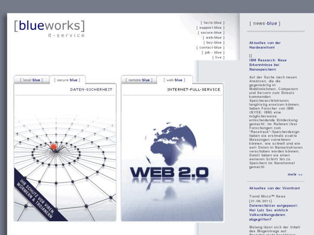Viewport: 314px width, 235px height.
Task: Go to secure-blue in the navigation menu
Action: [211, 33]
